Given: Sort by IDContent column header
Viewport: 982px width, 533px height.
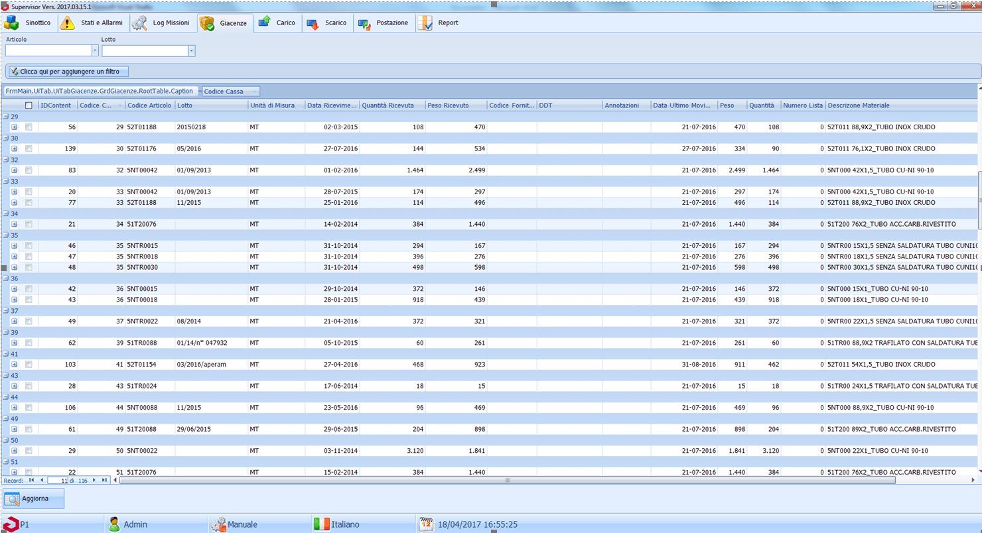Looking at the screenshot, I should [58, 105].
